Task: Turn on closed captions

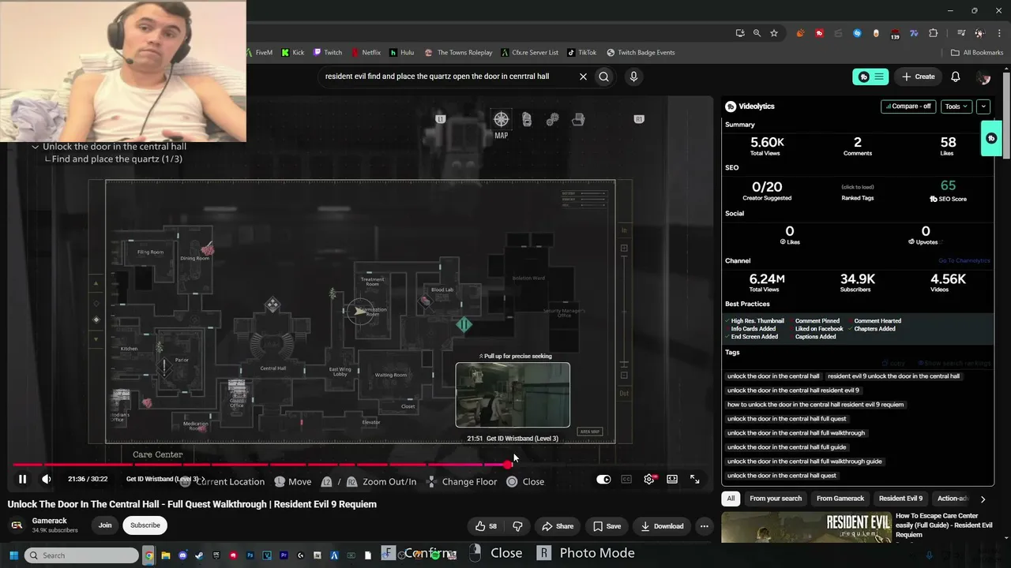Action: [x=626, y=479]
